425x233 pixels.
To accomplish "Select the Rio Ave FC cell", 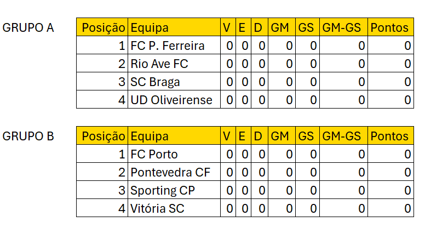I will 159,64.
